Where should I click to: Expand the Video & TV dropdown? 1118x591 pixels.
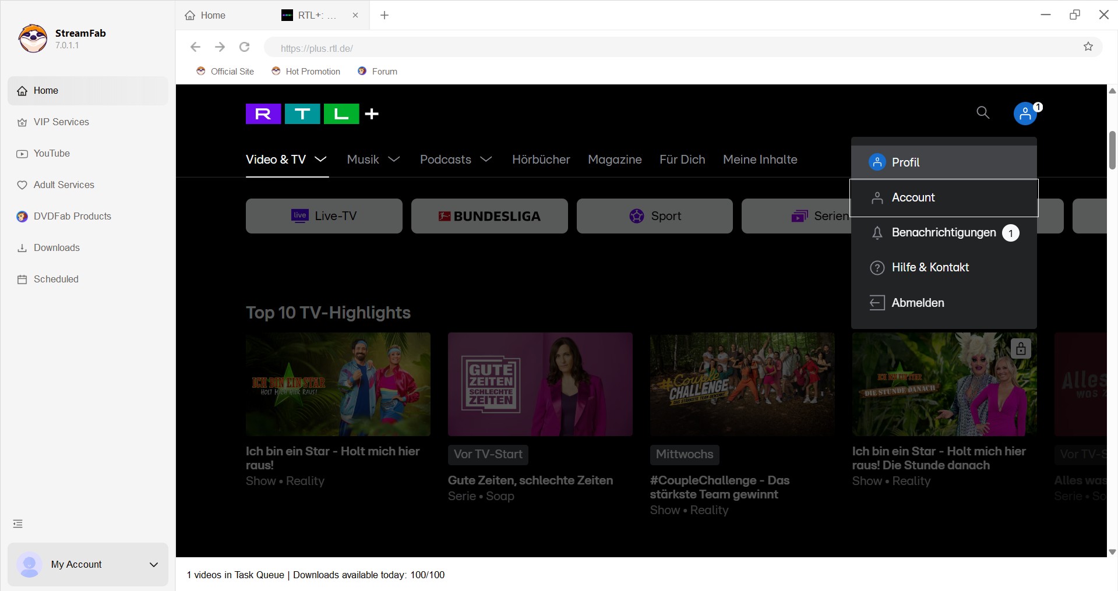coord(286,160)
